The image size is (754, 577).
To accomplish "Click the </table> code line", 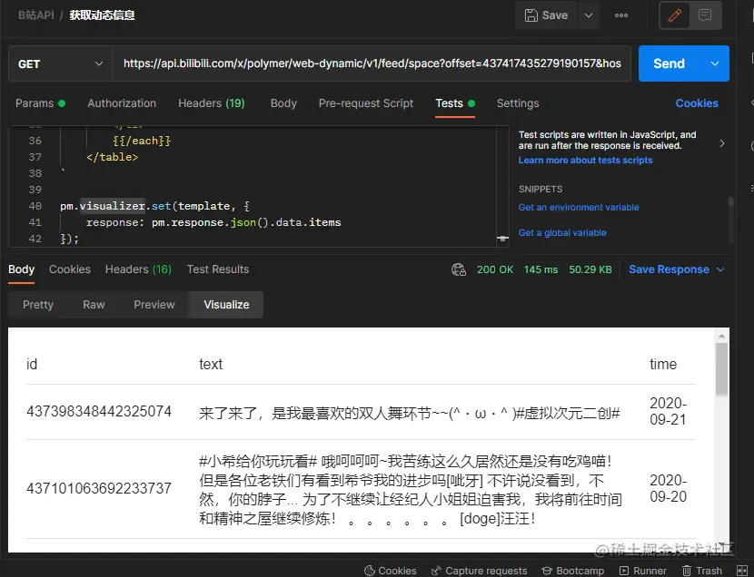I will pyautogui.click(x=112, y=157).
